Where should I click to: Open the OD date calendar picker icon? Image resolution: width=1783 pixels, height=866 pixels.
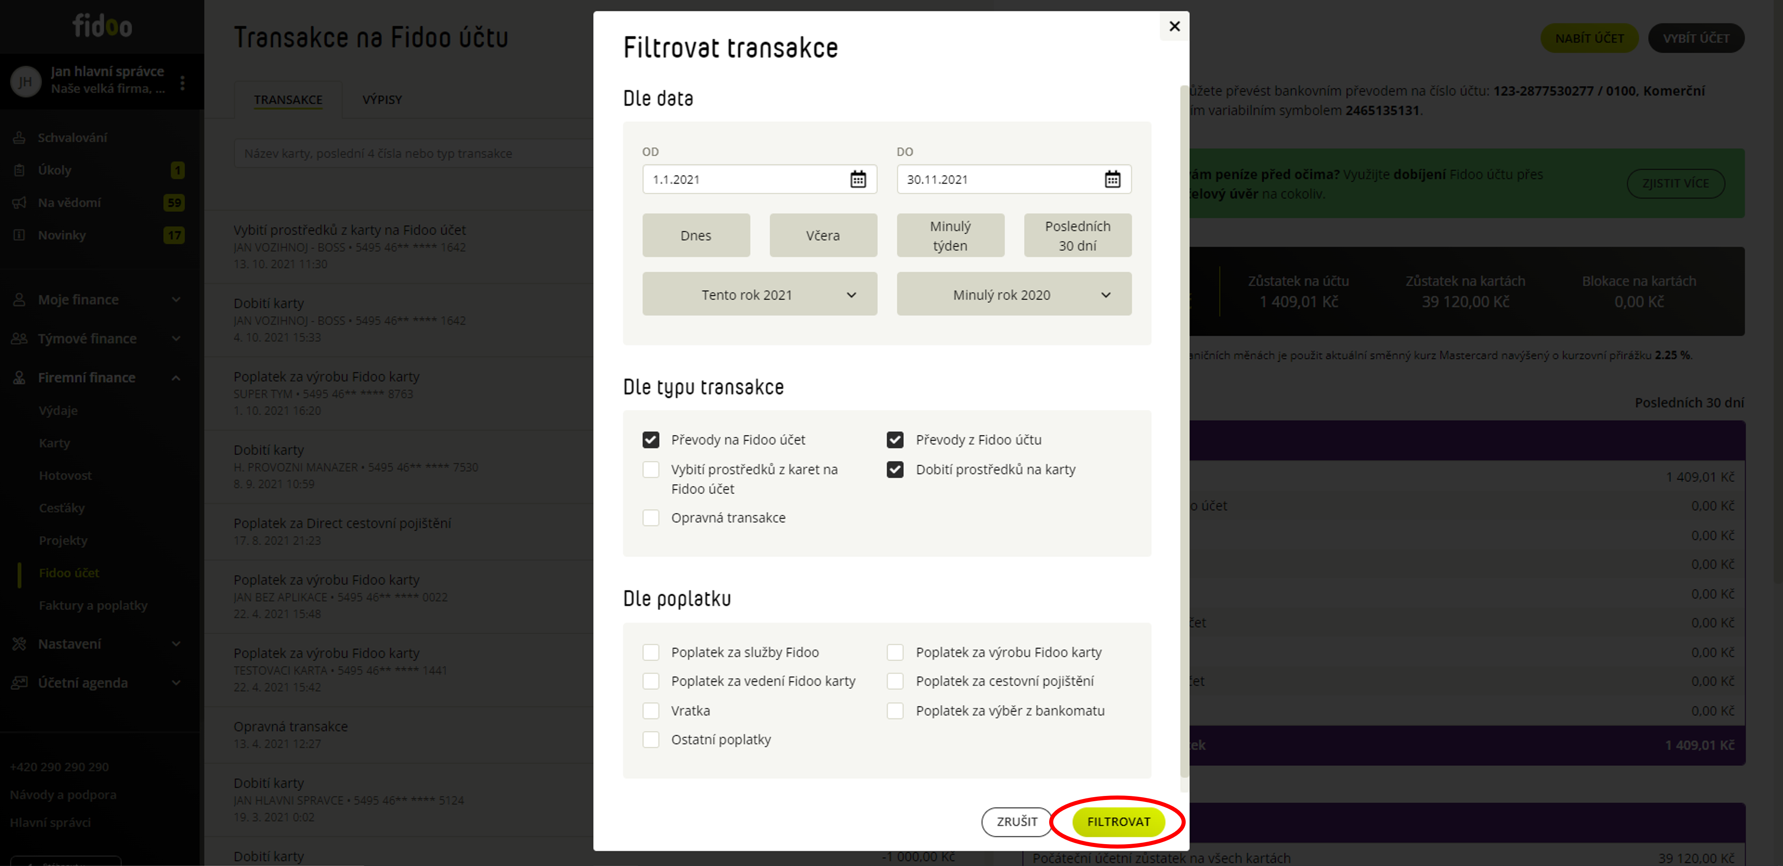[857, 179]
